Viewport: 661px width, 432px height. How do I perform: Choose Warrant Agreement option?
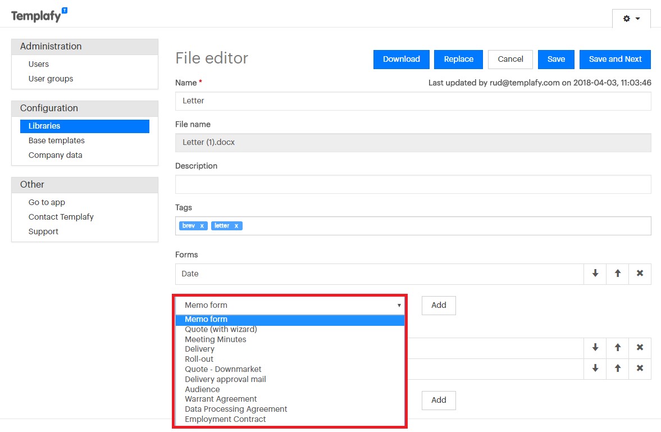click(x=290, y=399)
